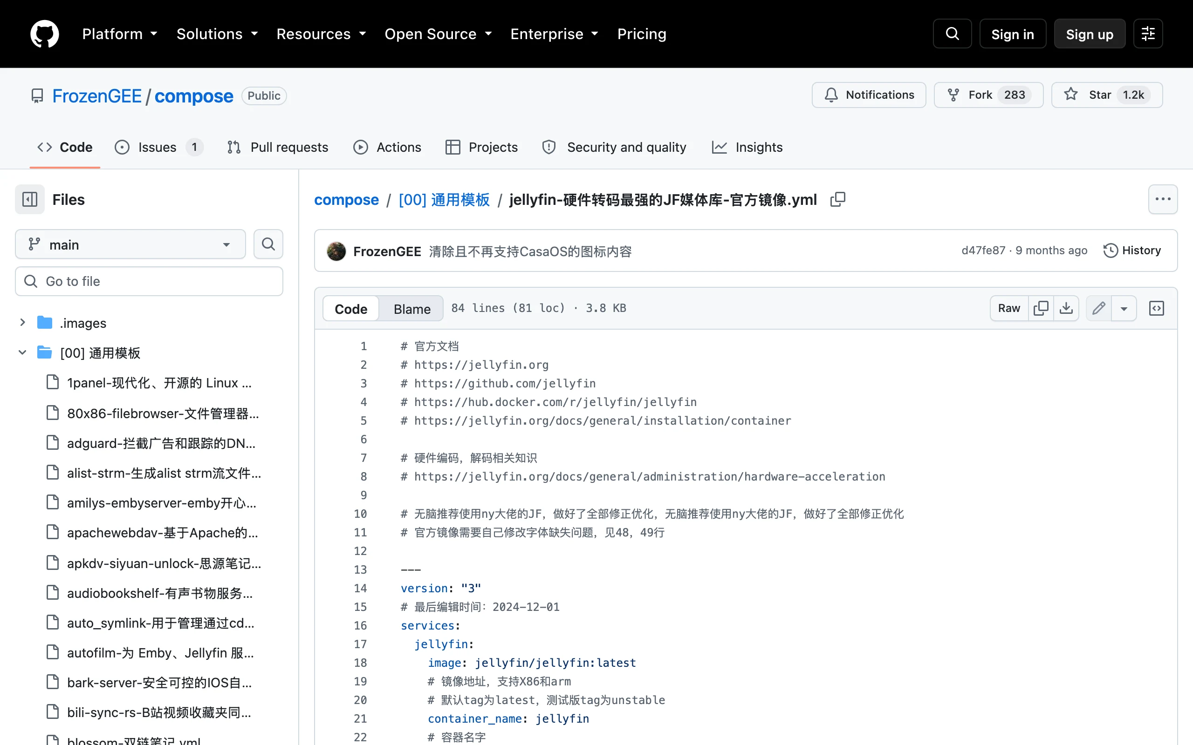Open [00] 通用模板 breadcrumb link
Viewport: 1193px width, 745px height.
pyautogui.click(x=444, y=200)
